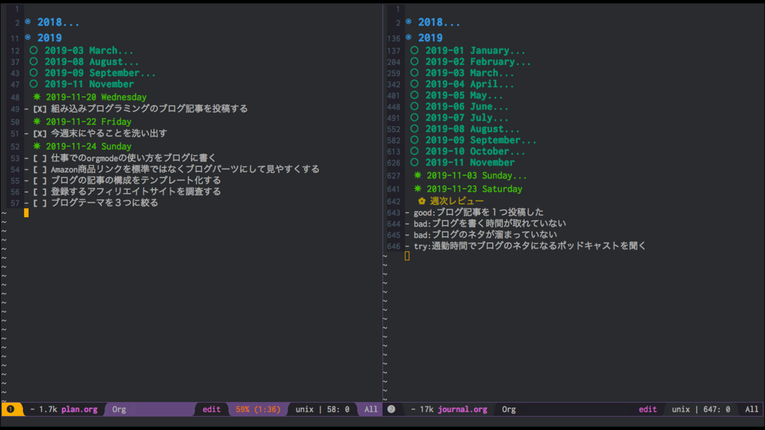
Task: Click the unix encoding indicator in journal.org modeline
Action: tap(680, 409)
